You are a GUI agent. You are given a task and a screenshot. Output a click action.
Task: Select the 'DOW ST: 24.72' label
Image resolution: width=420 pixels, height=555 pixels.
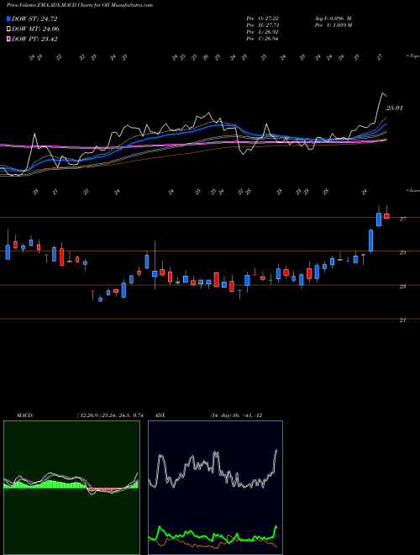[34, 18]
